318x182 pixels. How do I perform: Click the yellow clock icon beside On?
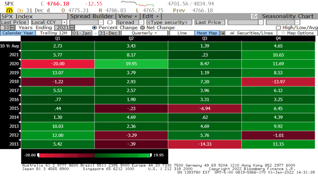pos(9,10)
